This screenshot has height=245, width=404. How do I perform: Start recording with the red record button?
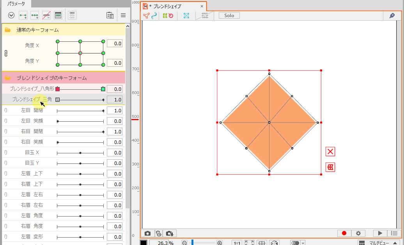click(x=344, y=233)
